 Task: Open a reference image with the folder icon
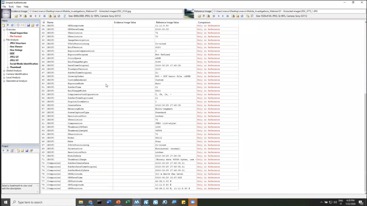pyautogui.click(x=199, y=16)
